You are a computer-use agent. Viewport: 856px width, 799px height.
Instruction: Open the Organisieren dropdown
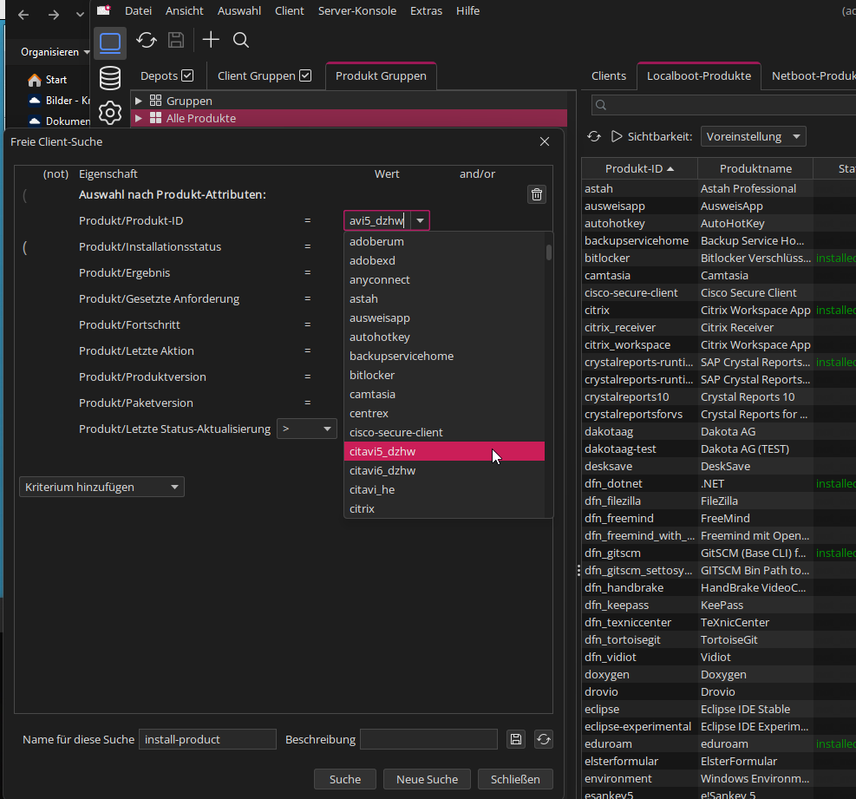click(55, 52)
